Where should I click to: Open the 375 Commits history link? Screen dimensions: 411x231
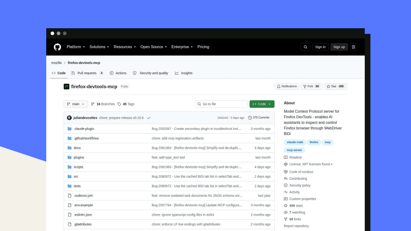(x=259, y=118)
